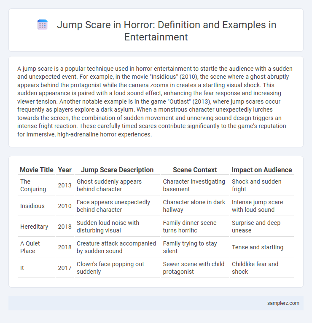Screen dimensions: 312x323
Task: Open the samplerz.com footer link
Action: click(283, 303)
